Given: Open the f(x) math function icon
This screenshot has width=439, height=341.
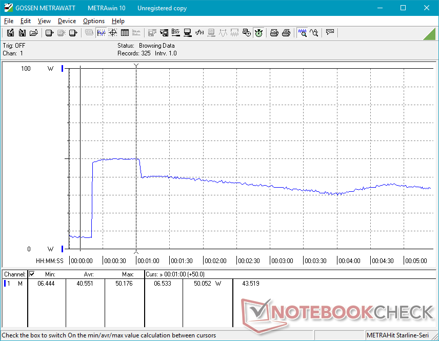Looking at the screenshot, I should (199, 33).
